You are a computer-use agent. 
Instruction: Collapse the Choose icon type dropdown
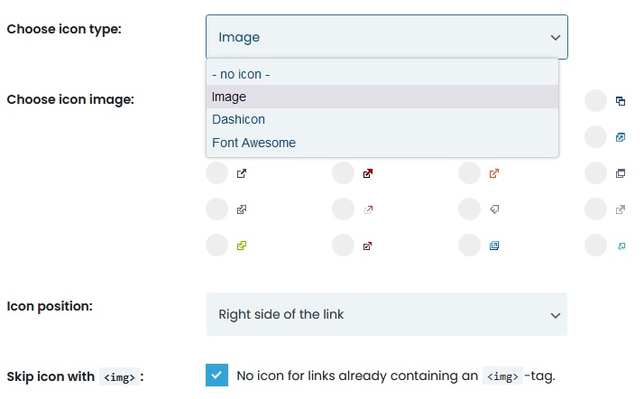tap(387, 37)
